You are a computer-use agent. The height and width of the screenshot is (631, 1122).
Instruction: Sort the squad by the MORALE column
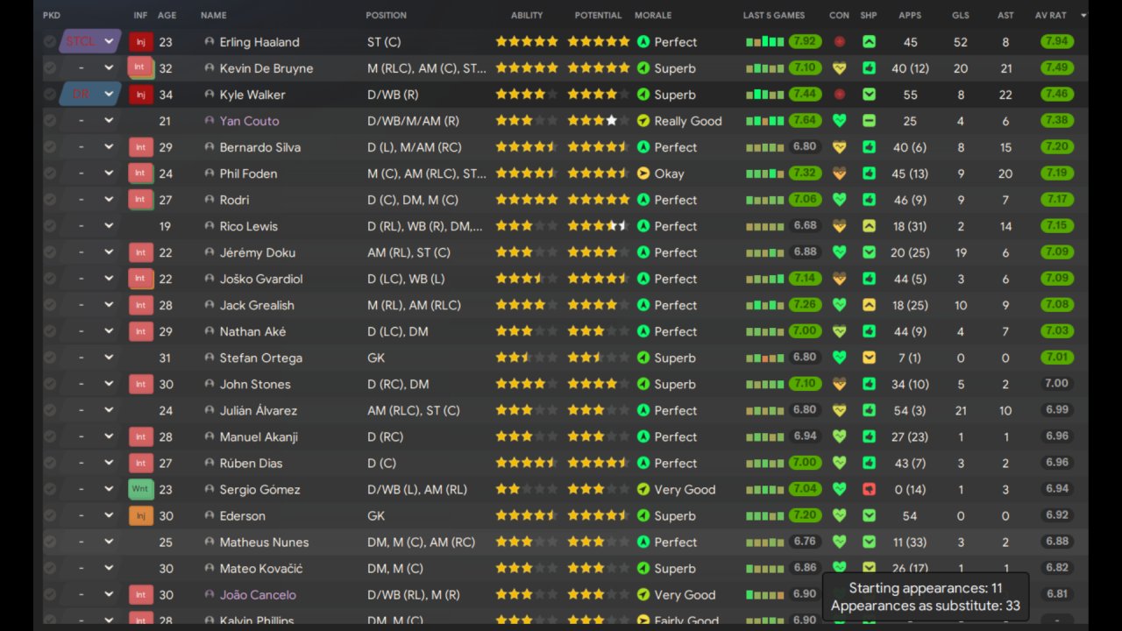[x=653, y=15]
